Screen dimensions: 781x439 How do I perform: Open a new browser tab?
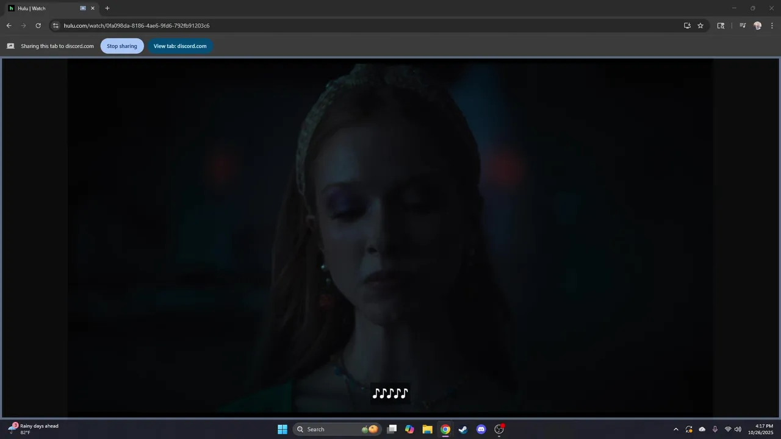107,9
